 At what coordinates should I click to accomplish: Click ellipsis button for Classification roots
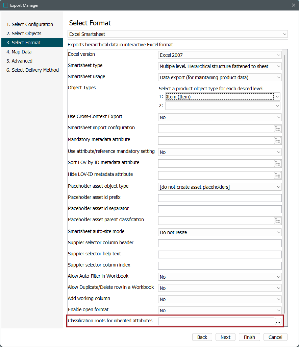(x=278, y=322)
